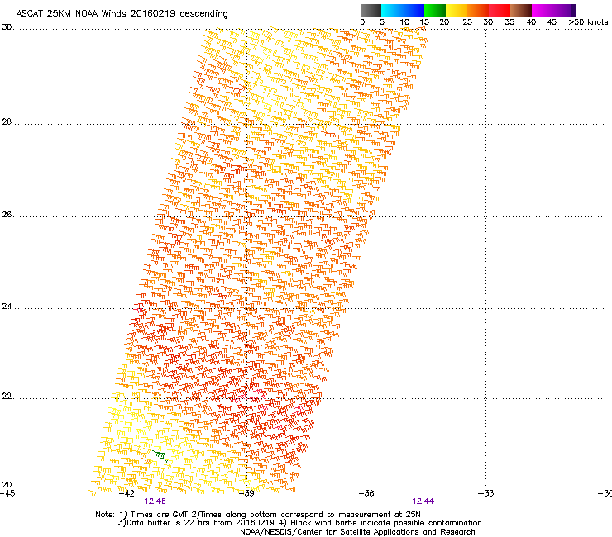Click the longitude label '-39'

pyautogui.click(x=246, y=493)
